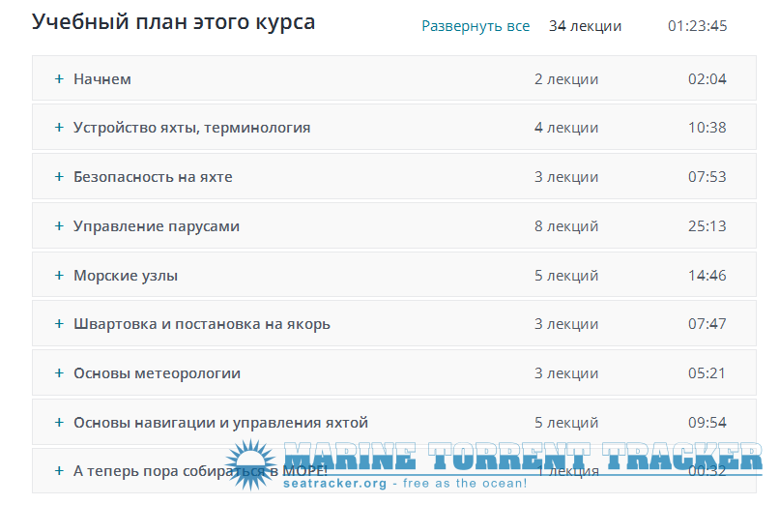
Task: Click plus icon beside Швартовка и постановка на якорь
Action: click(59, 323)
